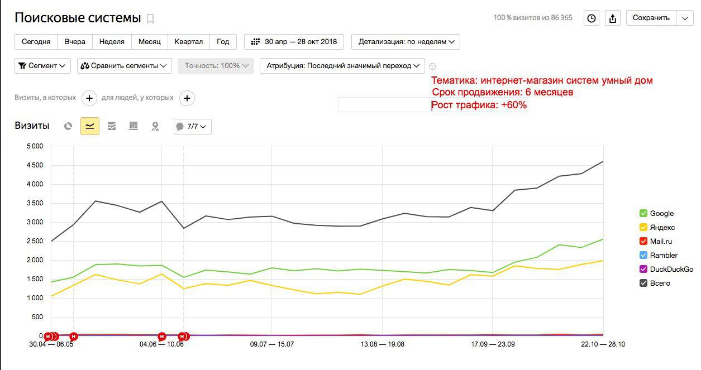This screenshot has width=701, height=370.
Task: Toggle the Google series checkbox in legend
Action: coord(643,213)
